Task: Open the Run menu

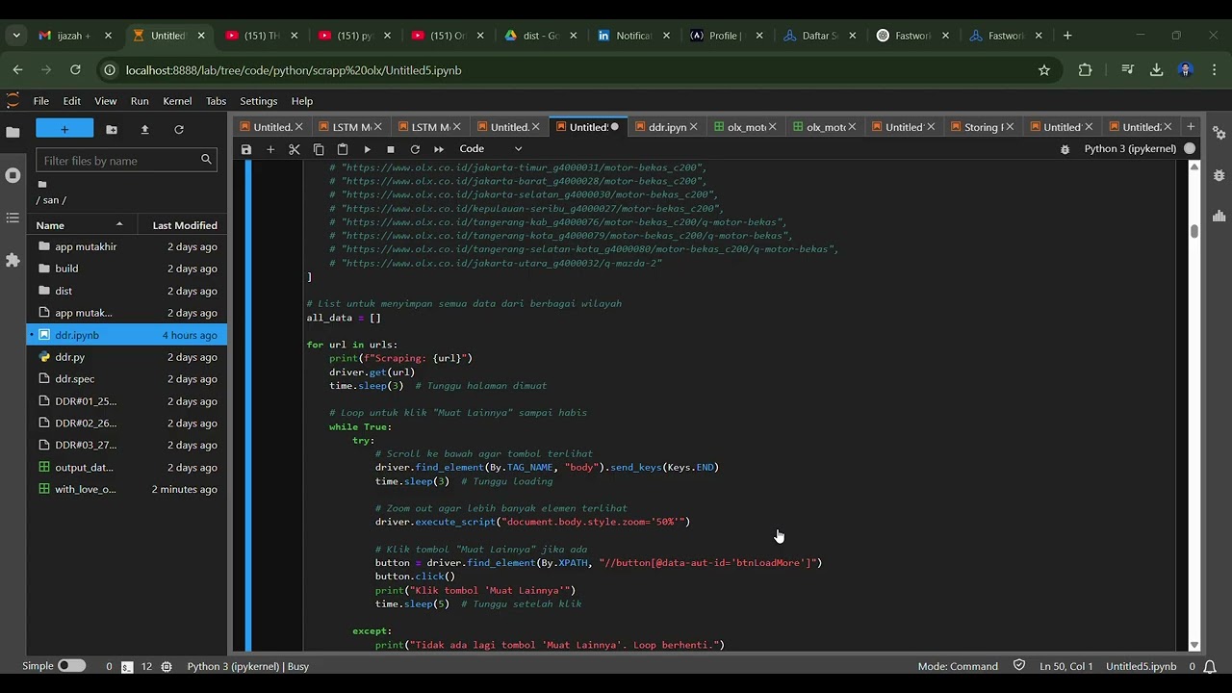Action: coord(140,101)
